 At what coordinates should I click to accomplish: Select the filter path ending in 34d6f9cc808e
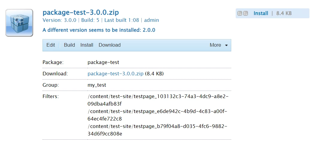(158, 130)
